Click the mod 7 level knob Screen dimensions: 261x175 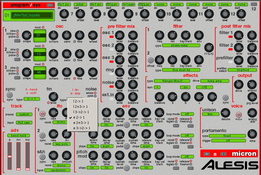click(x=64, y=14)
